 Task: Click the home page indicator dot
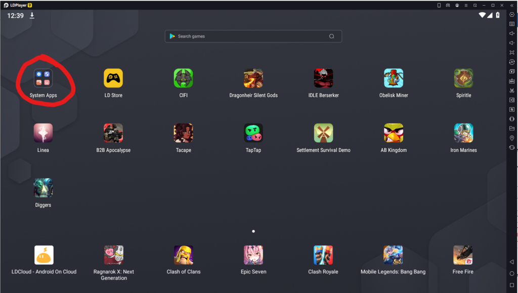(253, 231)
